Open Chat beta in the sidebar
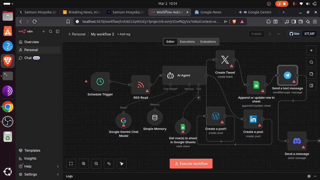Viewport: 320px width, 180px height. (x=39, y=58)
